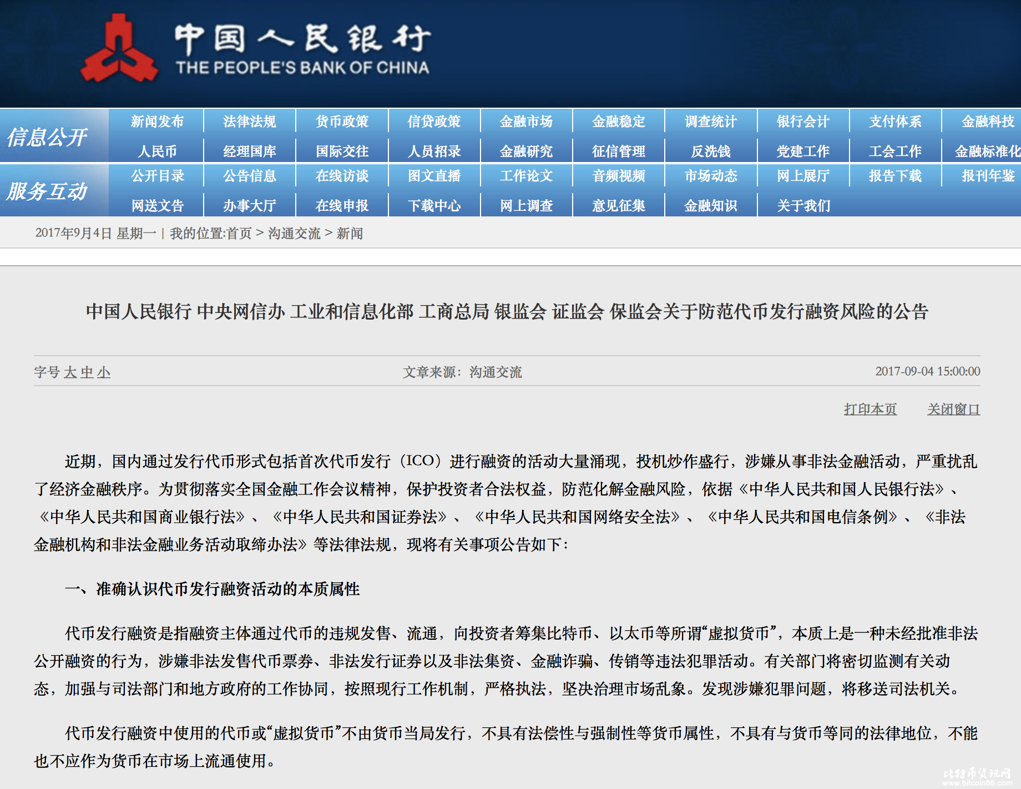Go to 办事大厅
The height and width of the screenshot is (789, 1021).
coord(249,205)
